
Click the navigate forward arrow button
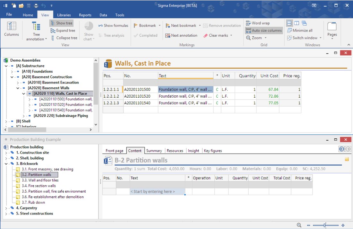348,149
